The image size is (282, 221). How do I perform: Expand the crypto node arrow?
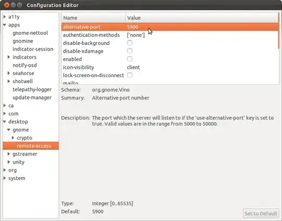pyautogui.click(x=13, y=138)
